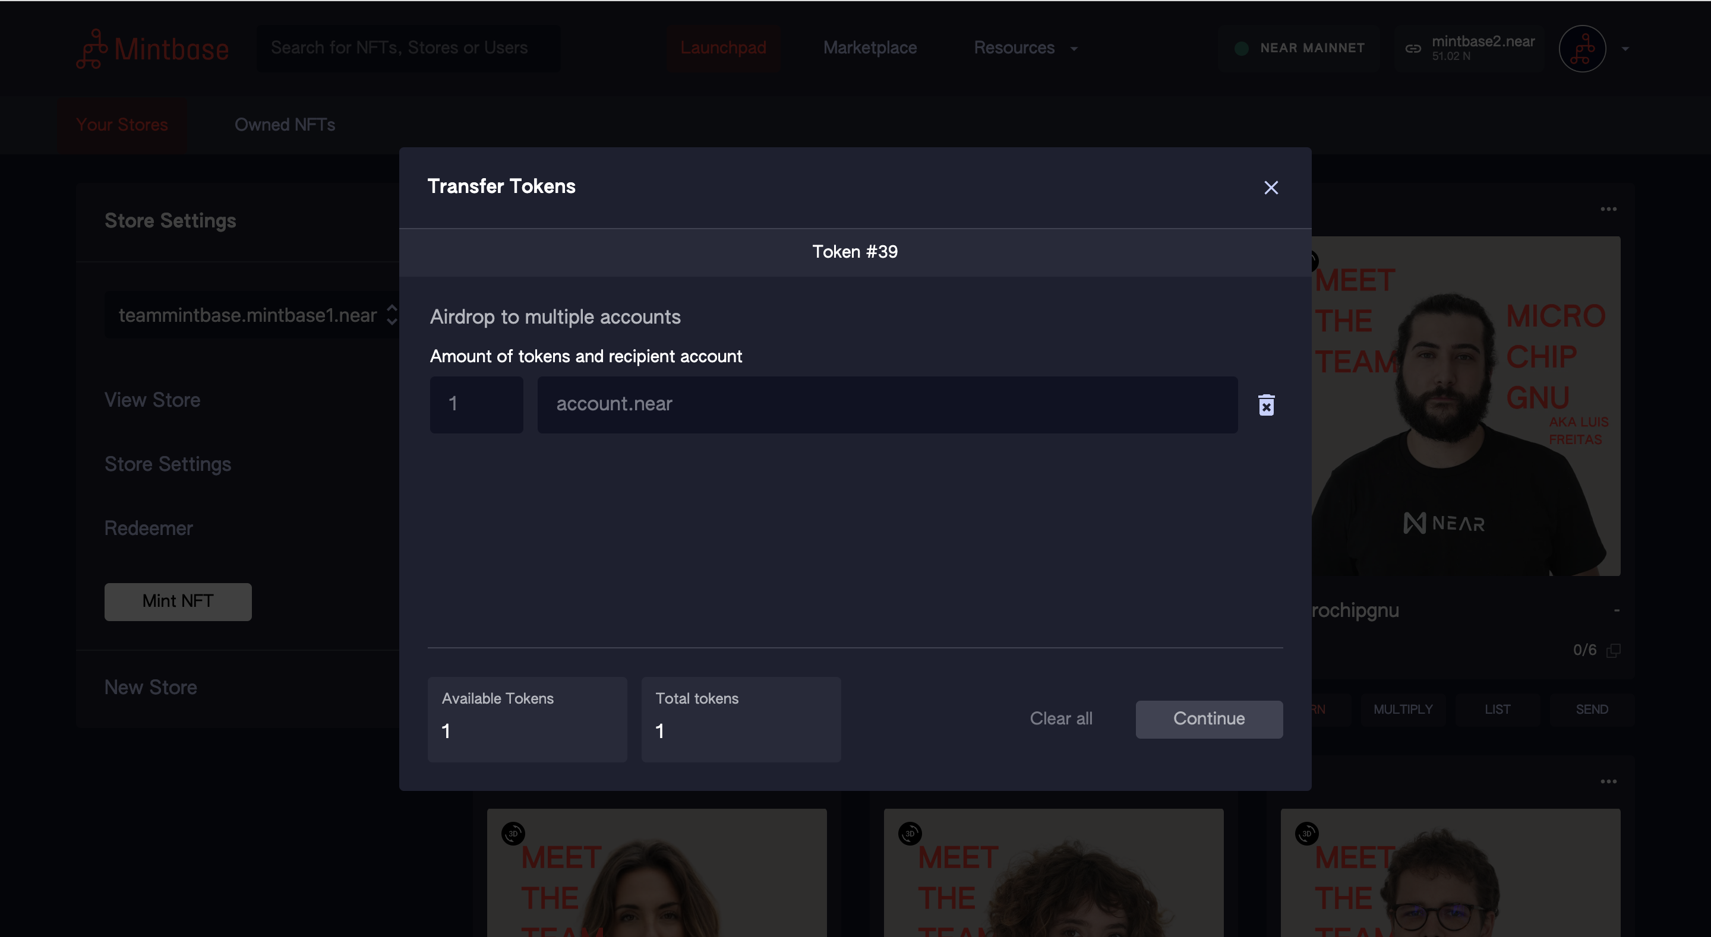Click the 51.02 N wallet balance
This screenshot has width=1711, height=937.
(x=1451, y=56)
